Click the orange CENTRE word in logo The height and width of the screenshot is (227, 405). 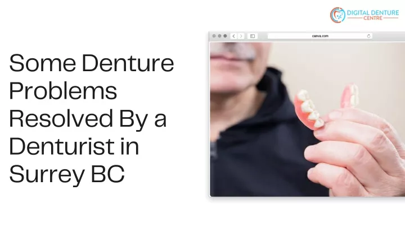[x=373, y=18]
